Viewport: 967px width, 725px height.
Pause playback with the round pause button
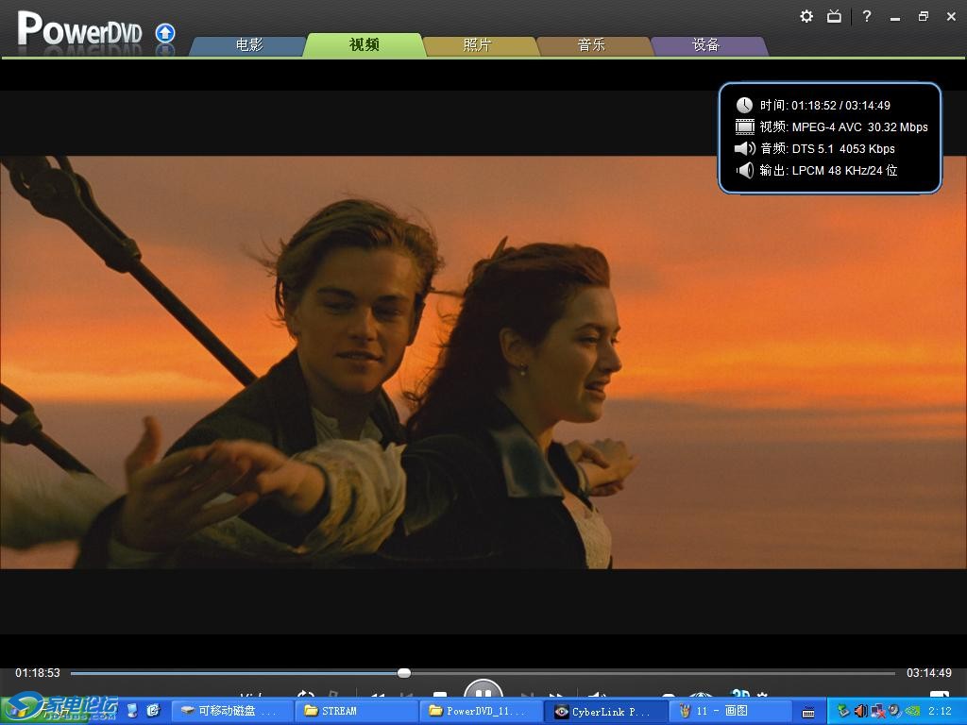[483, 693]
